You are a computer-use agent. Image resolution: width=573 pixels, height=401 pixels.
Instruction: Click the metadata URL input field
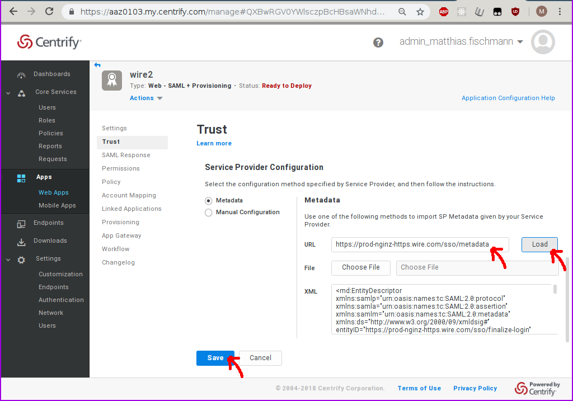point(420,244)
